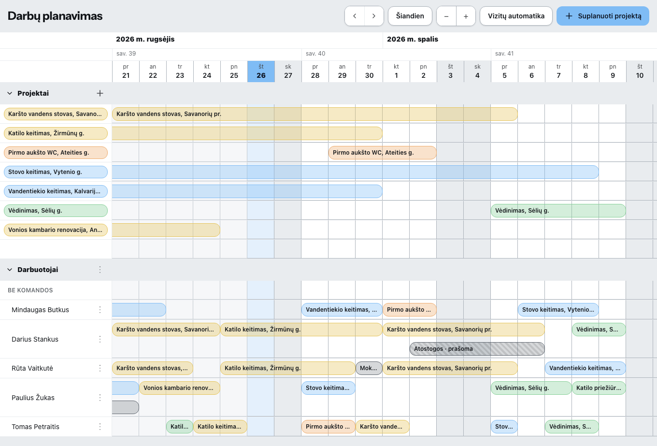This screenshot has width=657, height=446.
Task: Open Tomas Petraitis's Karšto vande... assignment
Action: (383, 427)
